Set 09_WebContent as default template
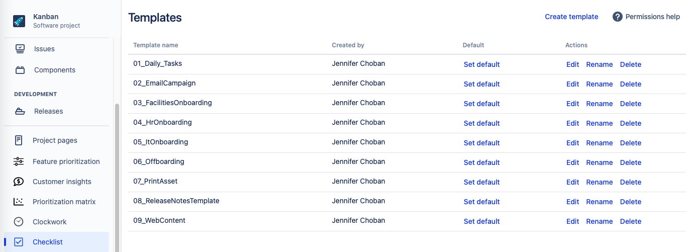The image size is (693, 252). pyautogui.click(x=481, y=221)
